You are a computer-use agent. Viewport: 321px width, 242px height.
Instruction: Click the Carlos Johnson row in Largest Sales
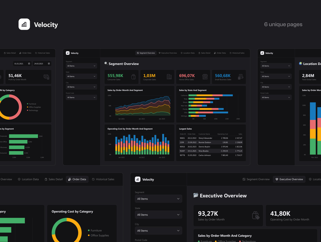(211, 155)
